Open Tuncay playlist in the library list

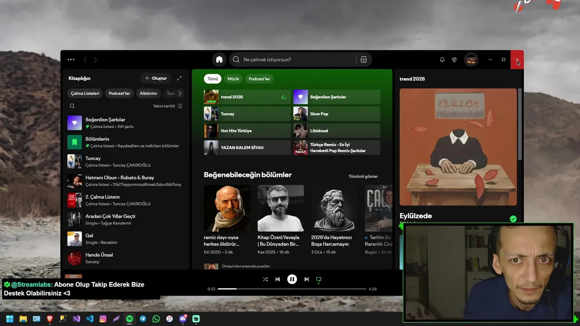[126, 162]
